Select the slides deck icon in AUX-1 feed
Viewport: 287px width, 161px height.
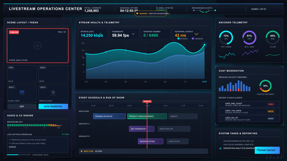pyautogui.click(x=22, y=92)
